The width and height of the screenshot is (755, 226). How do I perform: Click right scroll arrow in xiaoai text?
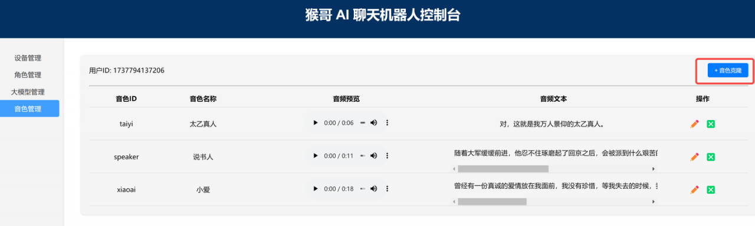pos(654,201)
